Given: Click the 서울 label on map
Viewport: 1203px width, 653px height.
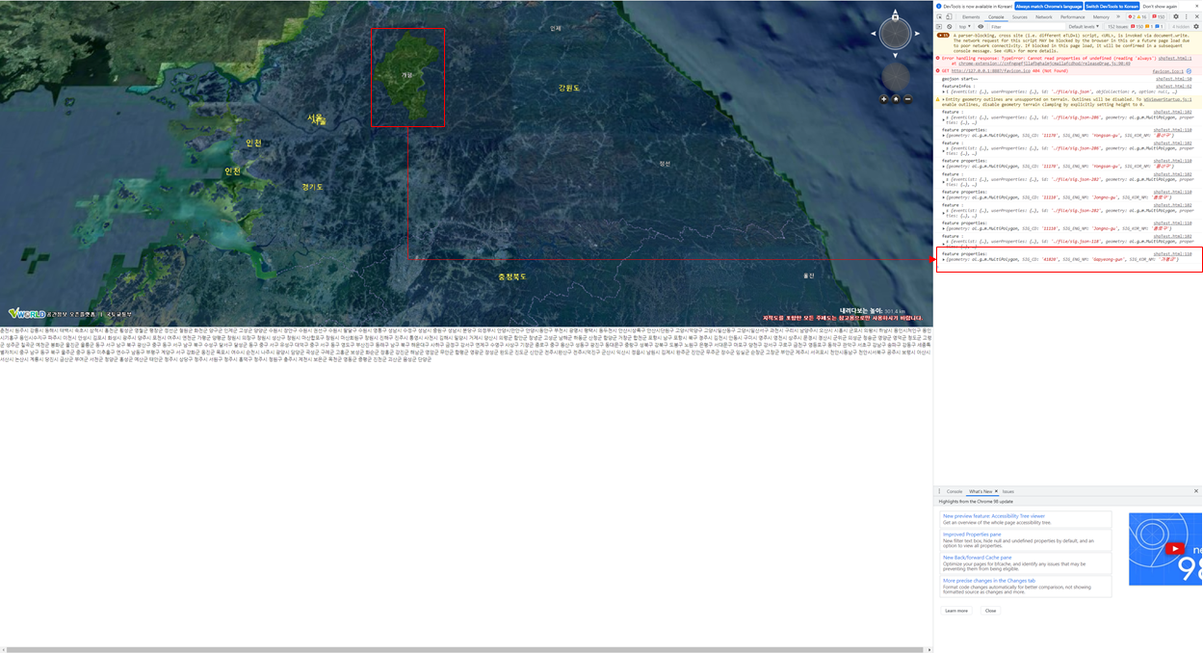Looking at the screenshot, I should coord(315,118).
